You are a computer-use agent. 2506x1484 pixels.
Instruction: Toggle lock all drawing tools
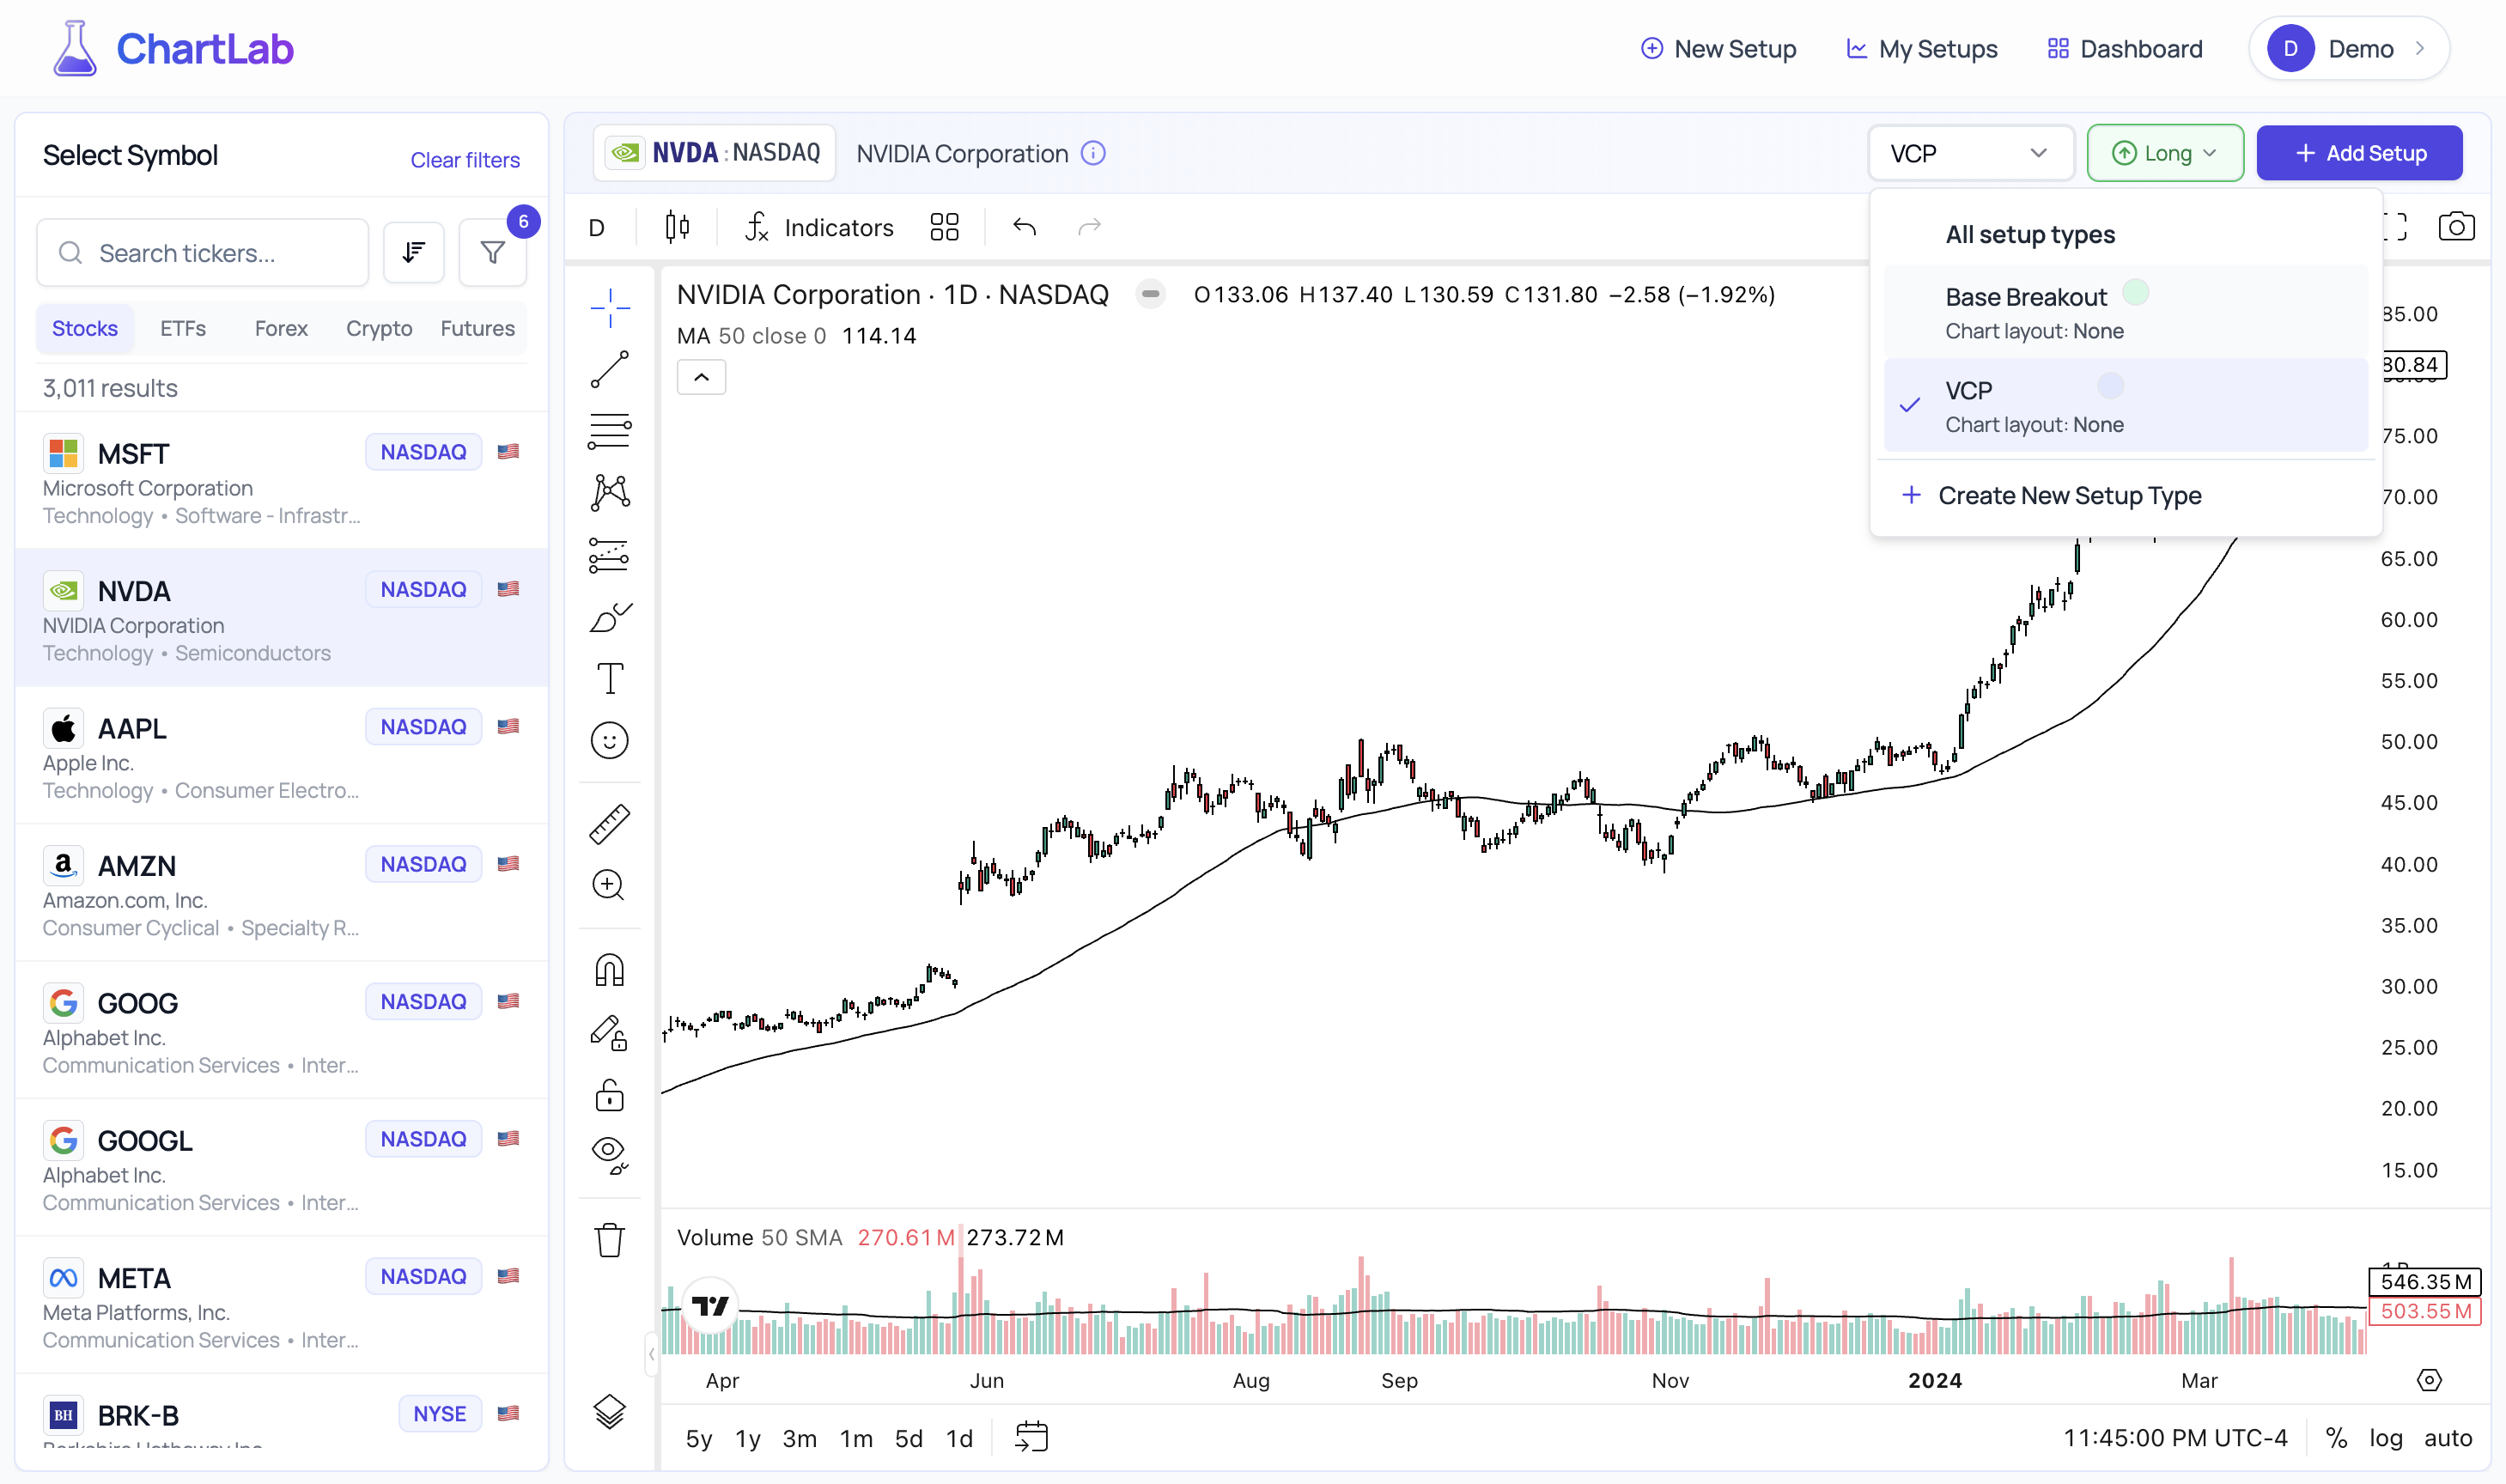pos(609,1094)
